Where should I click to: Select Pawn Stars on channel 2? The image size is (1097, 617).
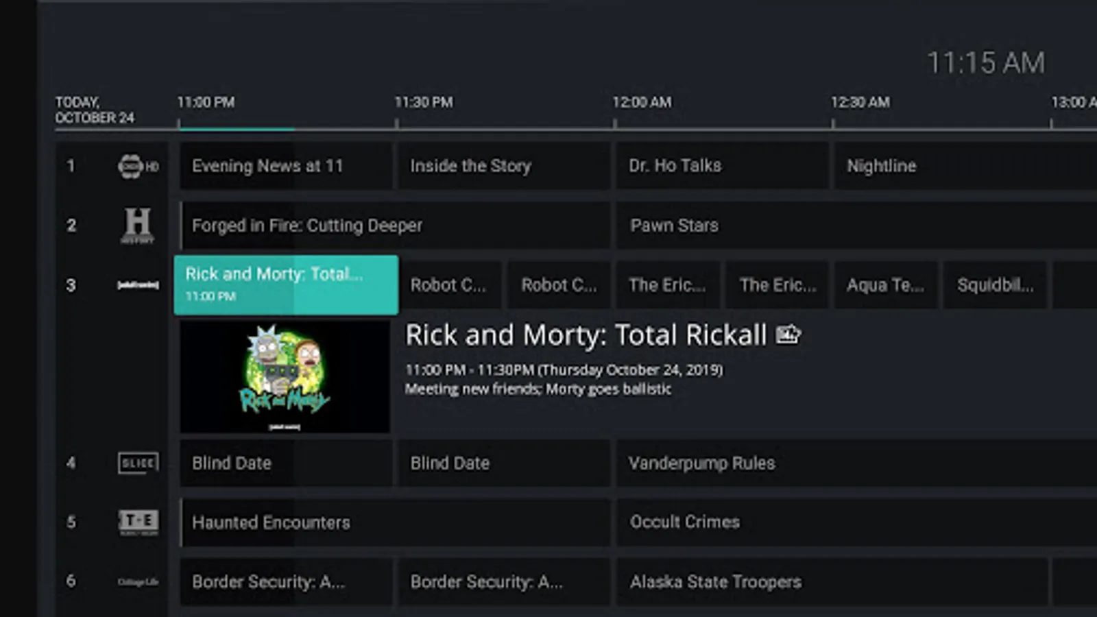[857, 226]
